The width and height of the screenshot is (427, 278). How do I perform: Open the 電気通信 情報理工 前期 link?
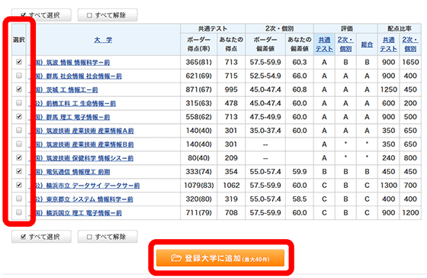72,172
